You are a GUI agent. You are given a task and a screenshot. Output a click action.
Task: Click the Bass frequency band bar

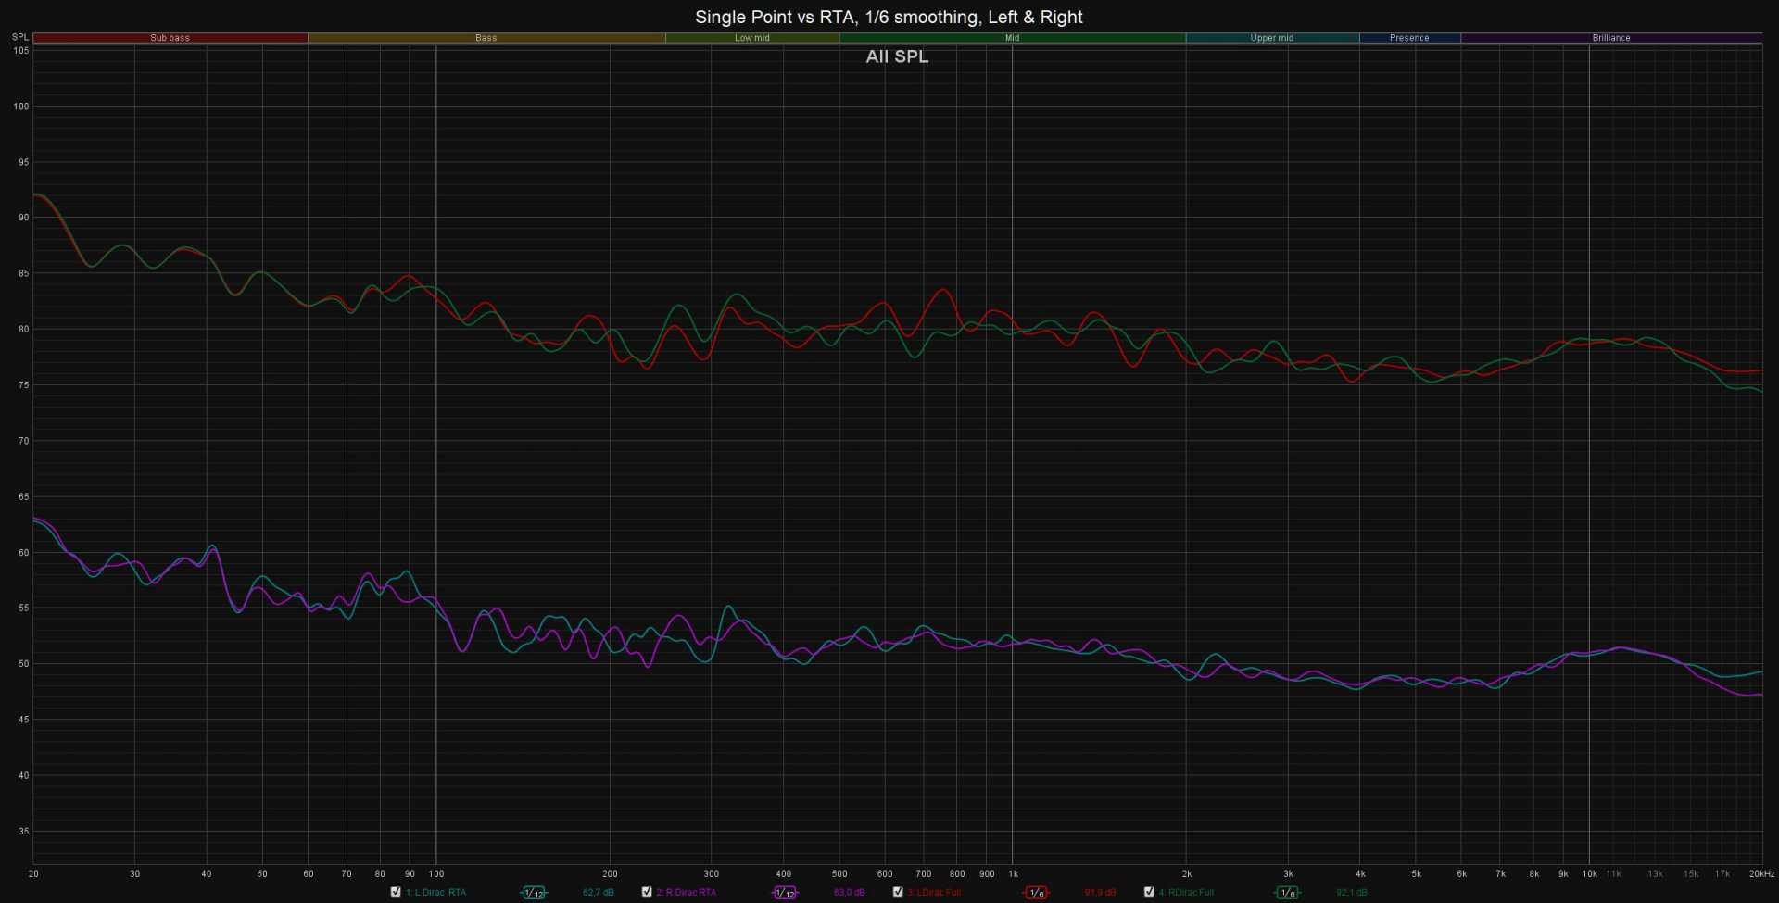click(486, 38)
